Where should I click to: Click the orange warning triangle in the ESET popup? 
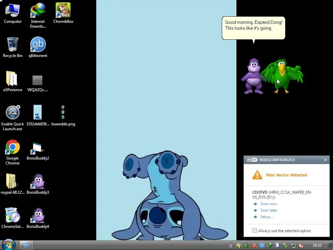tap(258, 175)
